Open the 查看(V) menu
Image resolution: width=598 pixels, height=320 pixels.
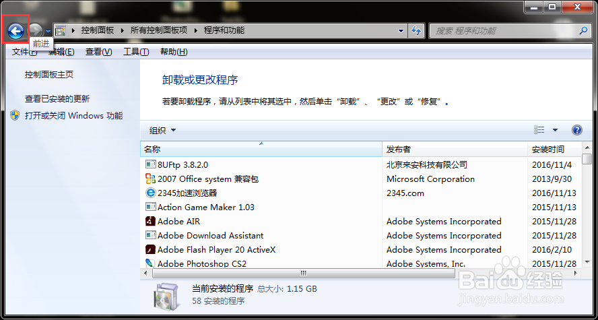(x=98, y=52)
